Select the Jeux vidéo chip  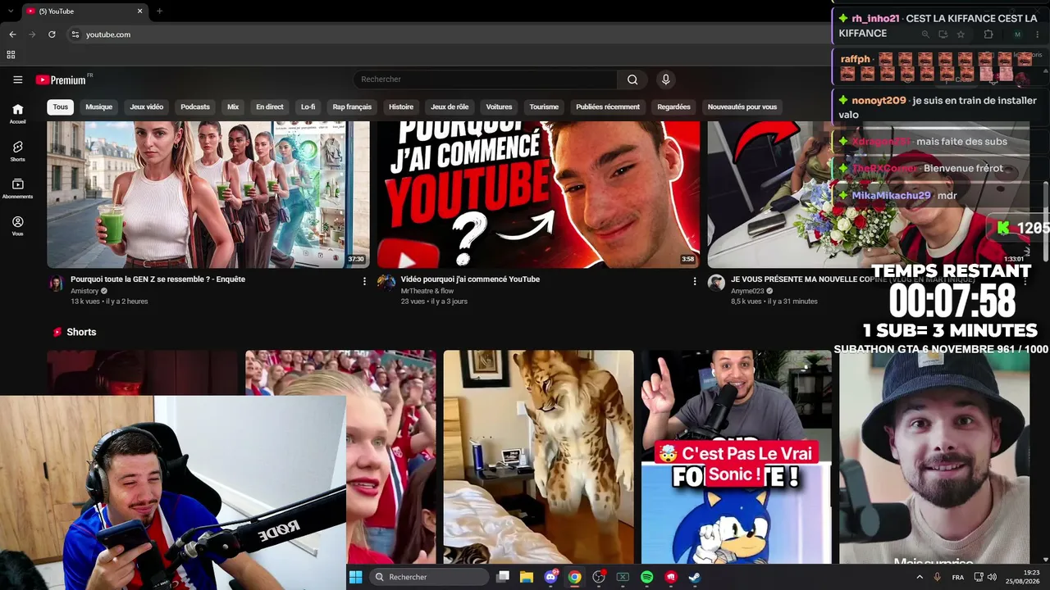[147, 107]
